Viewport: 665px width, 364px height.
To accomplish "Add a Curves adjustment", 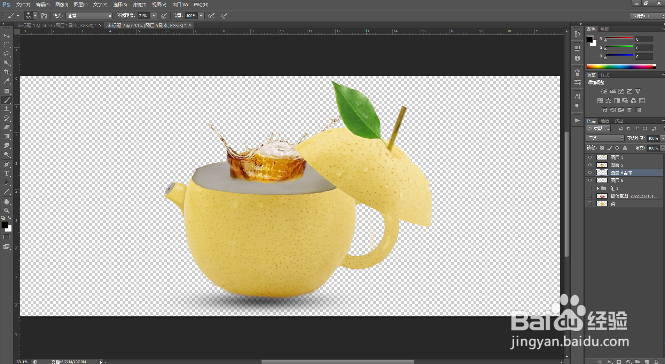I will pyautogui.click(x=621, y=91).
